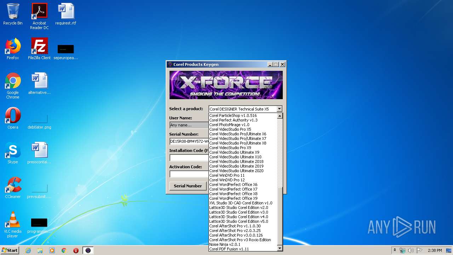Choose Corel VideoStudio Ultimate 2018
The image size is (453, 255).
click(243, 161)
